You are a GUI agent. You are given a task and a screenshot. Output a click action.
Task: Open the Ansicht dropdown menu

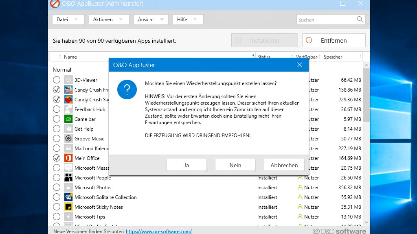click(151, 20)
